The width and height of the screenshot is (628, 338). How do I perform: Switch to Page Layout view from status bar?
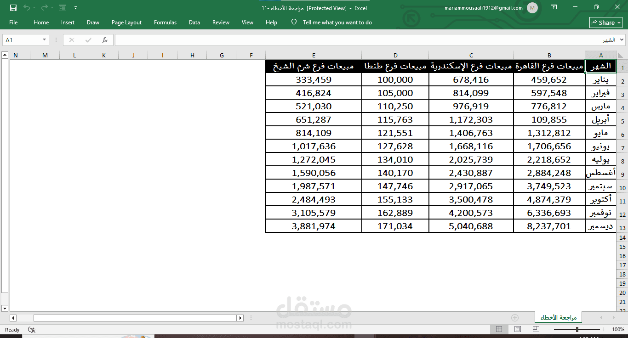pos(518,329)
